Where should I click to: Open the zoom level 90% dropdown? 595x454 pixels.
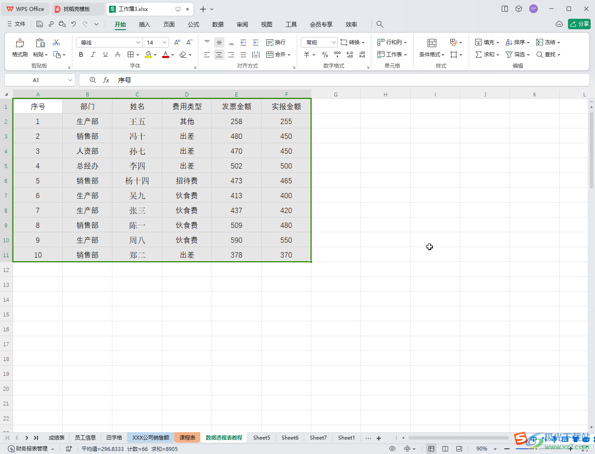click(x=495, y=449)
